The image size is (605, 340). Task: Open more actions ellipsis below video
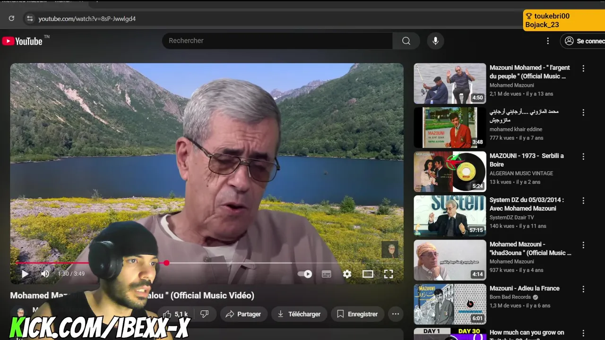(396, 314)
